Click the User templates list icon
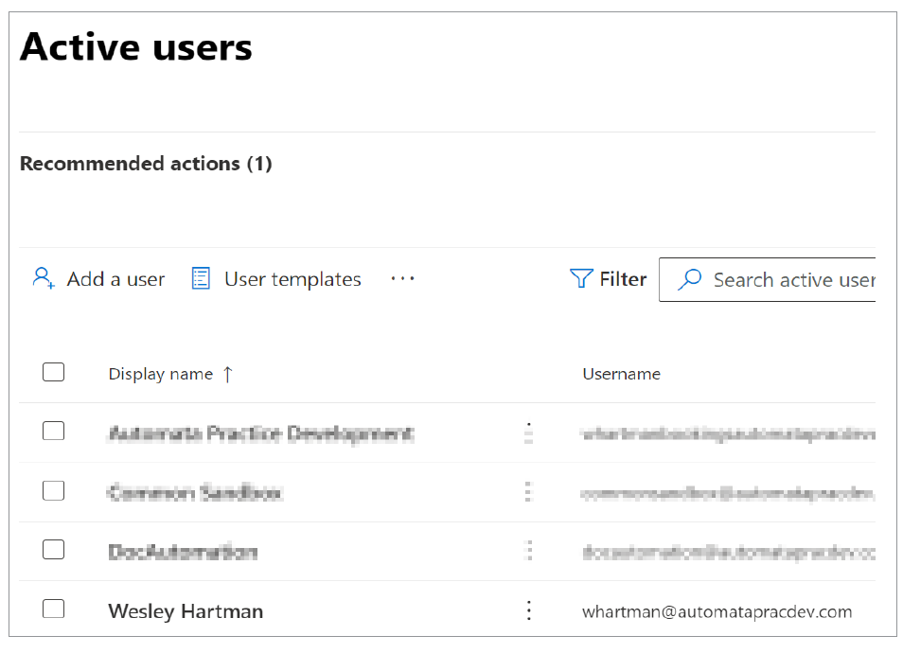The height and width of the screenshot is (671, 903). pos(201,279)
